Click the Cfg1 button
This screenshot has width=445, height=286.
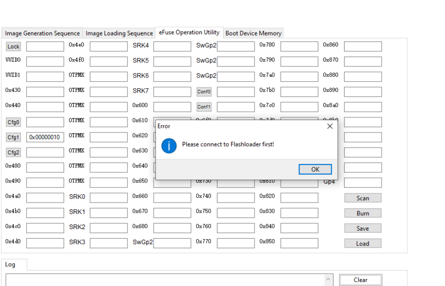[13, 137]
